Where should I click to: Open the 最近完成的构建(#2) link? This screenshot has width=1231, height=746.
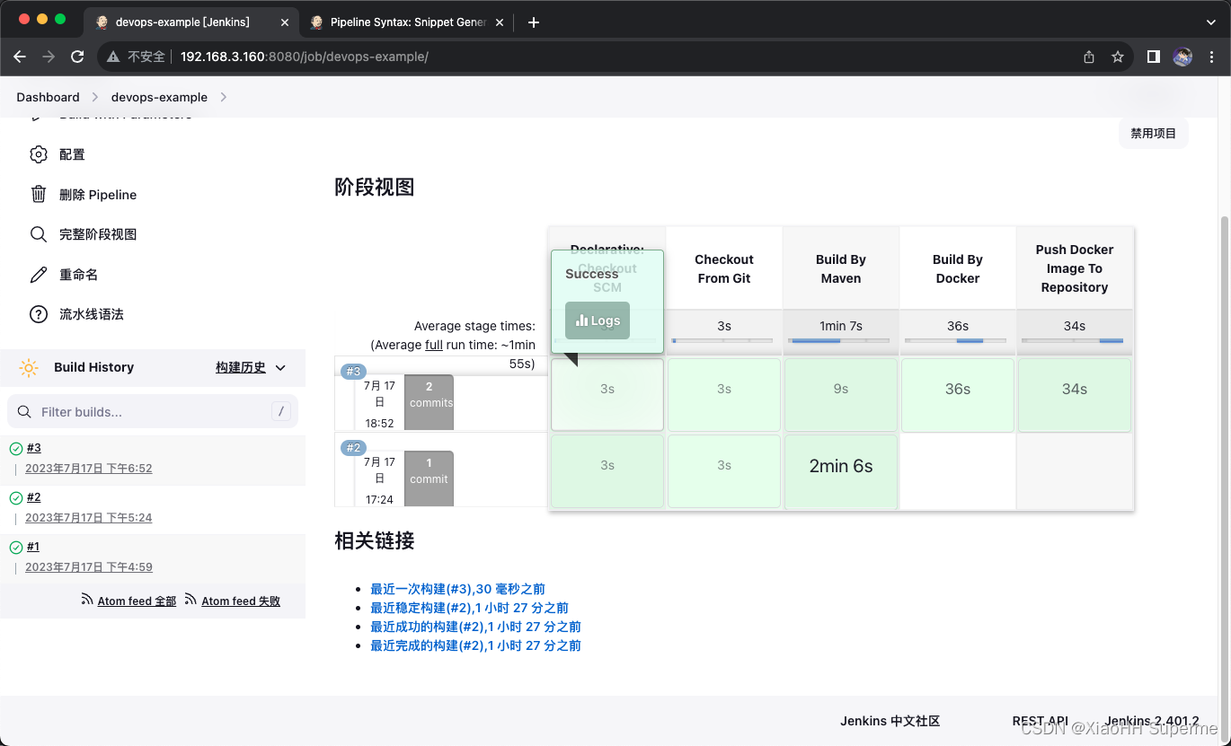(x=475, y=645)
